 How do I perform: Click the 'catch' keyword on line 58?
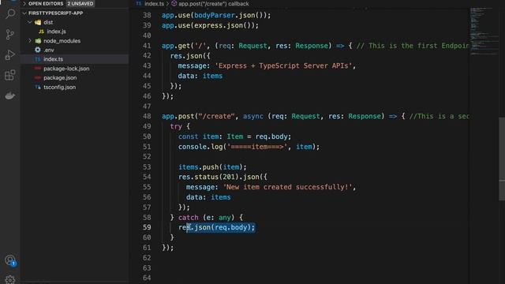tap(188, 218)
